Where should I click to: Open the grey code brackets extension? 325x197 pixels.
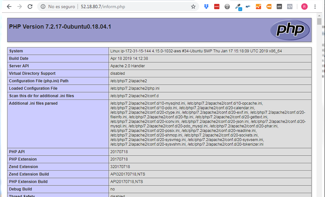click(x=290, y=6)
